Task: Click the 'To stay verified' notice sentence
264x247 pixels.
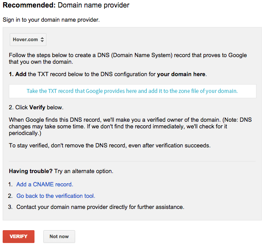Action: 110,145
